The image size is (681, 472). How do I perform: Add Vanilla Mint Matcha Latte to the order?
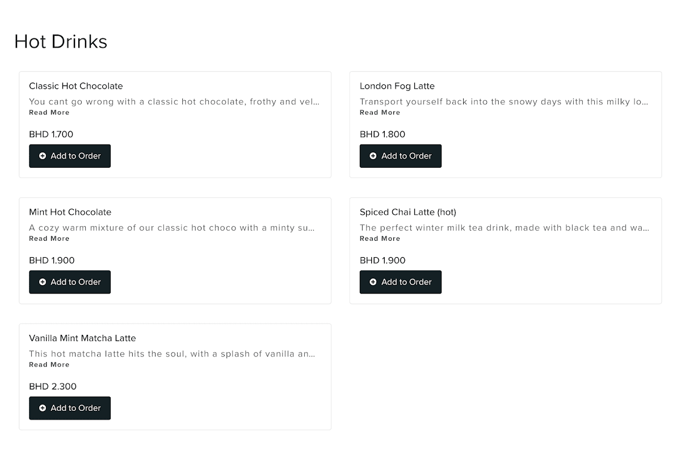point(70,408)
